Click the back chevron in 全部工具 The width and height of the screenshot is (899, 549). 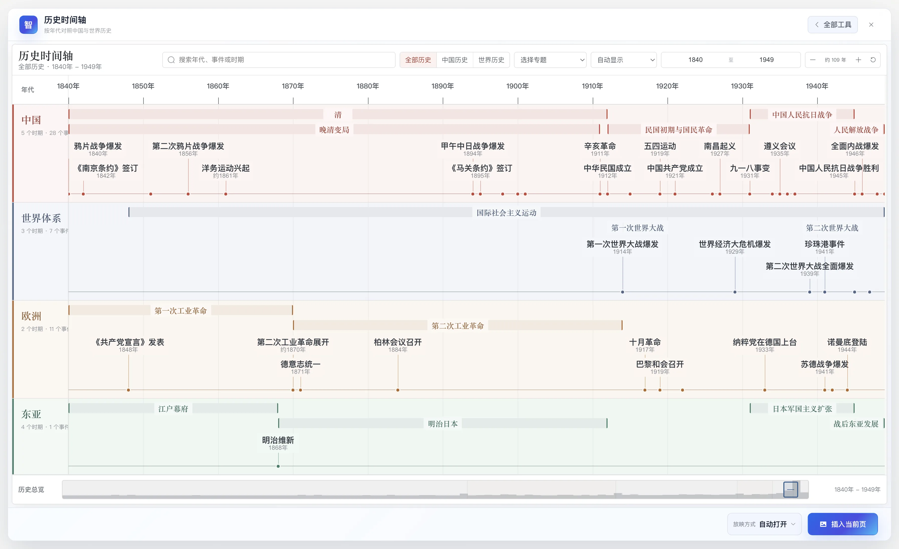pos(817,24)
